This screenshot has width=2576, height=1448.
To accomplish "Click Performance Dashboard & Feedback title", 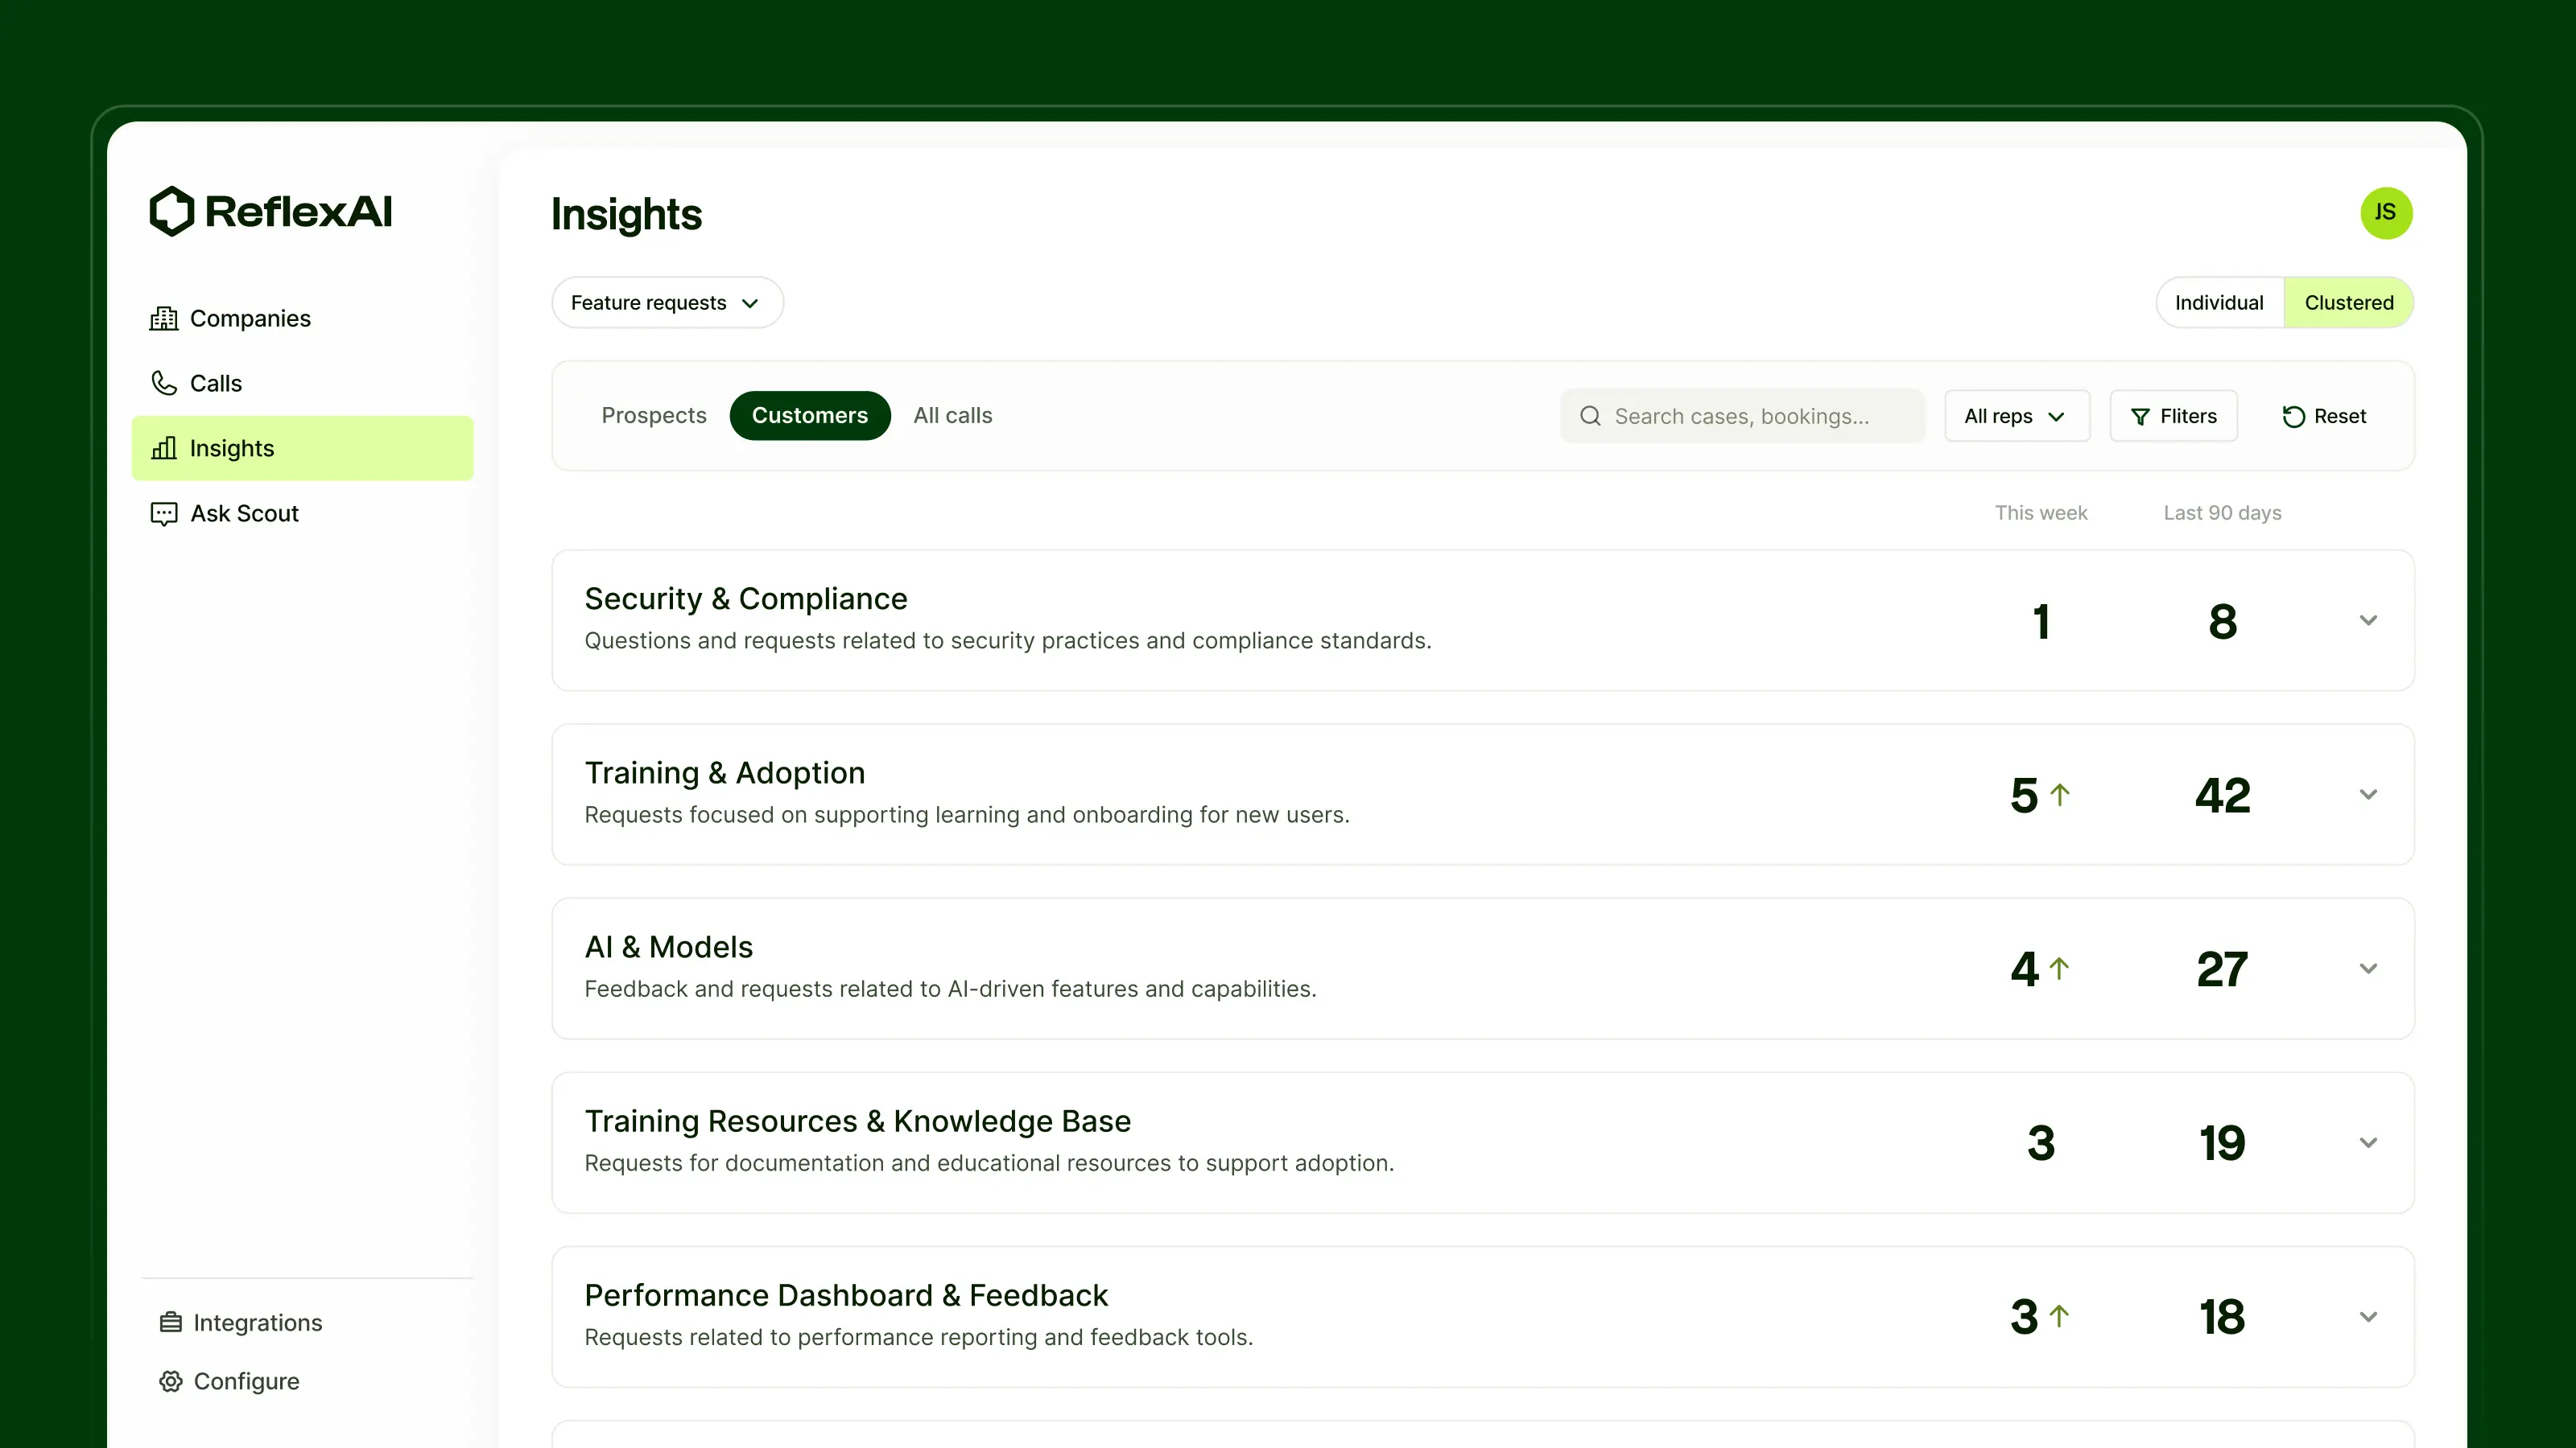I will pos(846,1295).
